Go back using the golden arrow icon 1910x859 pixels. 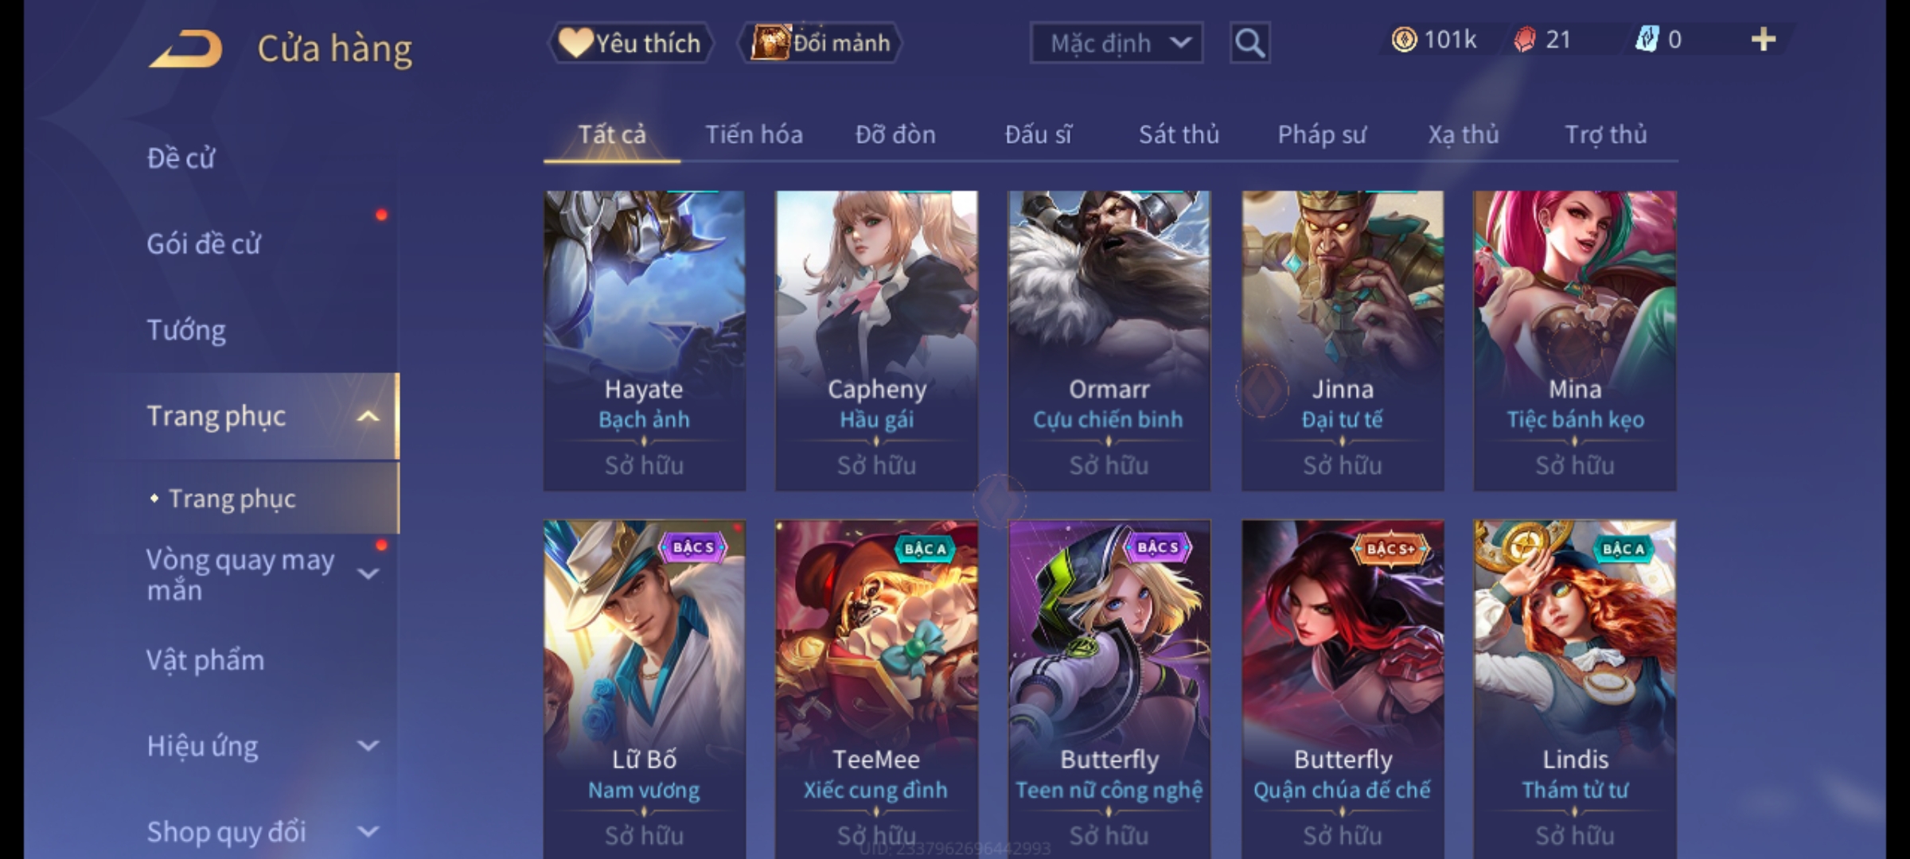click(x=185, y=49)
